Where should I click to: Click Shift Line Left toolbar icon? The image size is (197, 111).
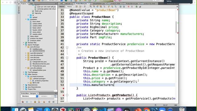(x=120, y=6)
